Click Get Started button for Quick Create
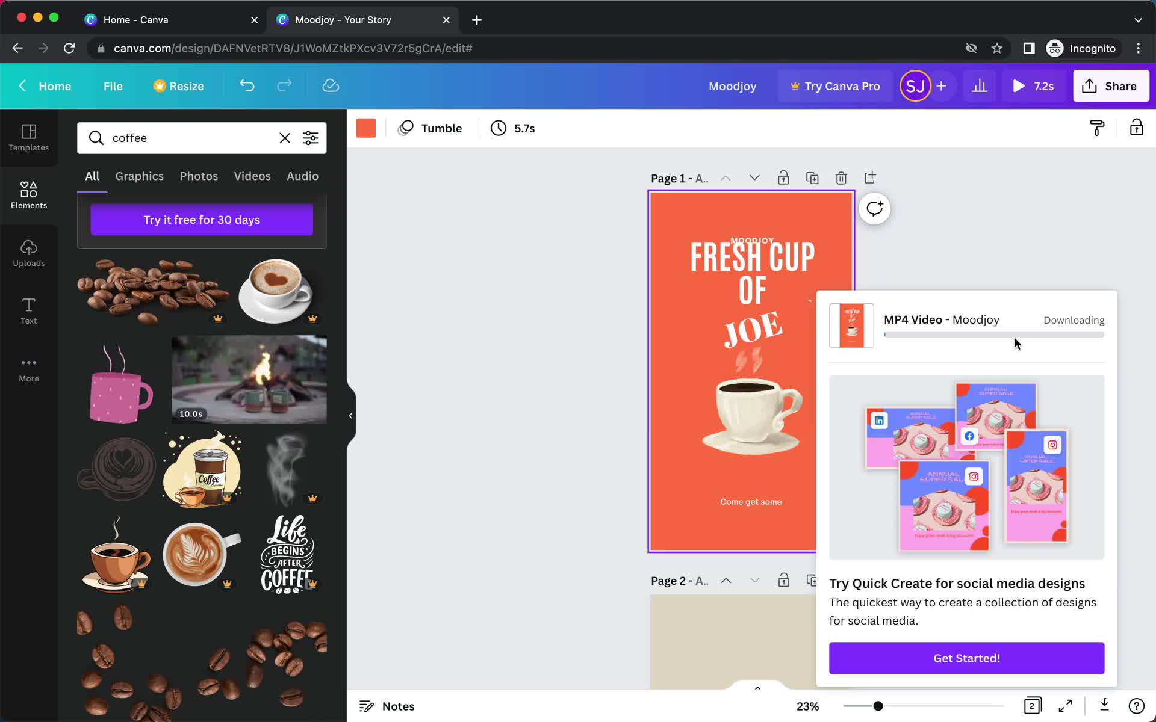Viewport: 1156px width, 722px height. [966, 658]
